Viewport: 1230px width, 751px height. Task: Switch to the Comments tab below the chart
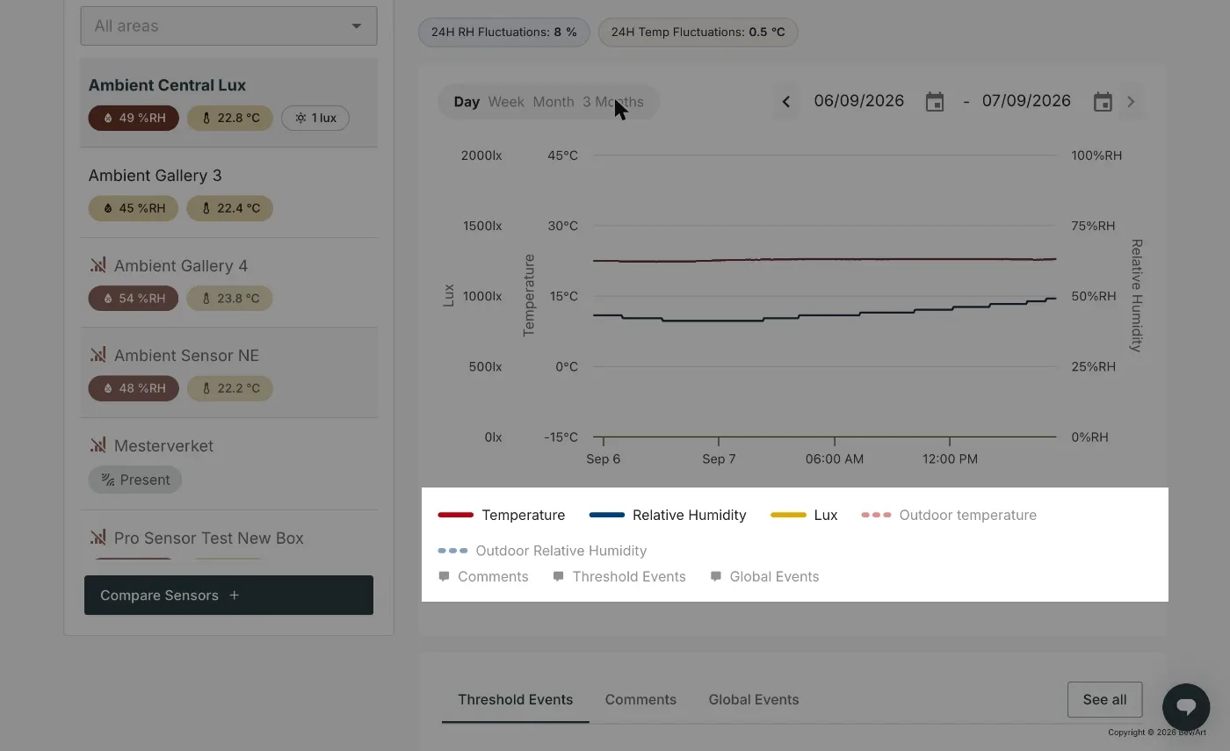[640, 700]
